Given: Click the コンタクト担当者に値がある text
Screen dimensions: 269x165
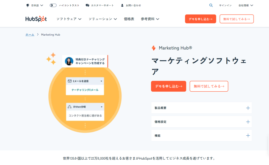Looking at the screenshot, I should point(85,115).
